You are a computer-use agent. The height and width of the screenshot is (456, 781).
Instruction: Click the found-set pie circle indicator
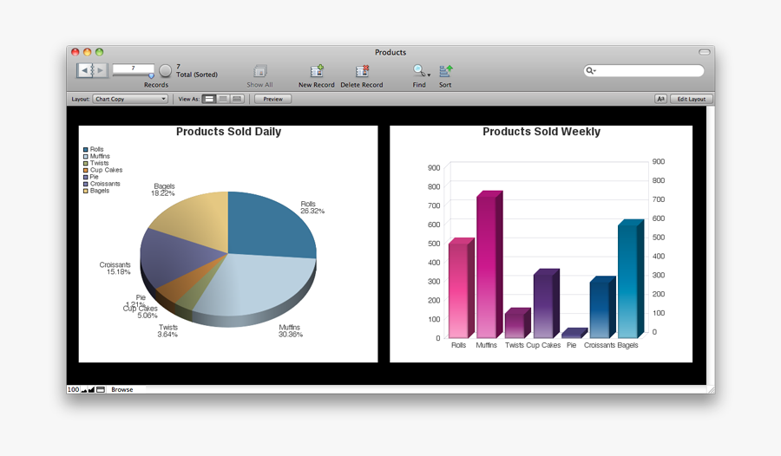[x=166, y=71]
